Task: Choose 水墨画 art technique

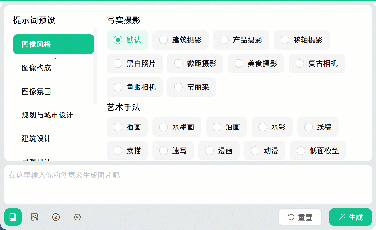Action: [x=177, y=127]
